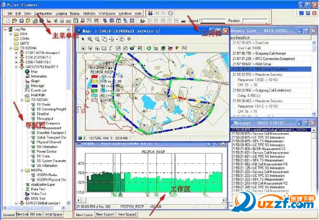This screenshot has width=319, height=220.
Task: Click the cyan legend color swatch
Action: pos(94,95)
